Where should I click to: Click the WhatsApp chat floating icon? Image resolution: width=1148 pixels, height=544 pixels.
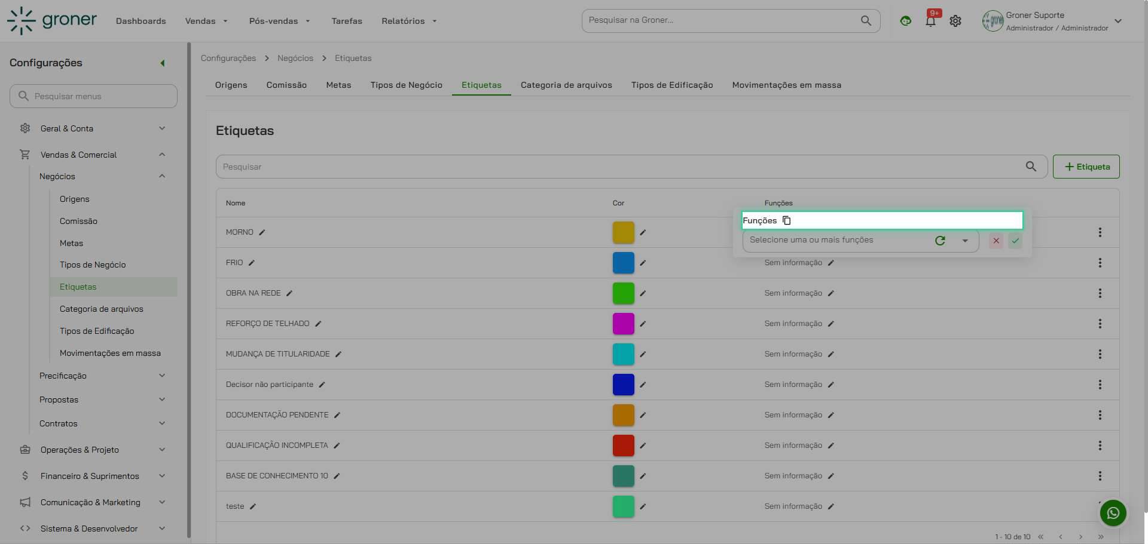1113,513
